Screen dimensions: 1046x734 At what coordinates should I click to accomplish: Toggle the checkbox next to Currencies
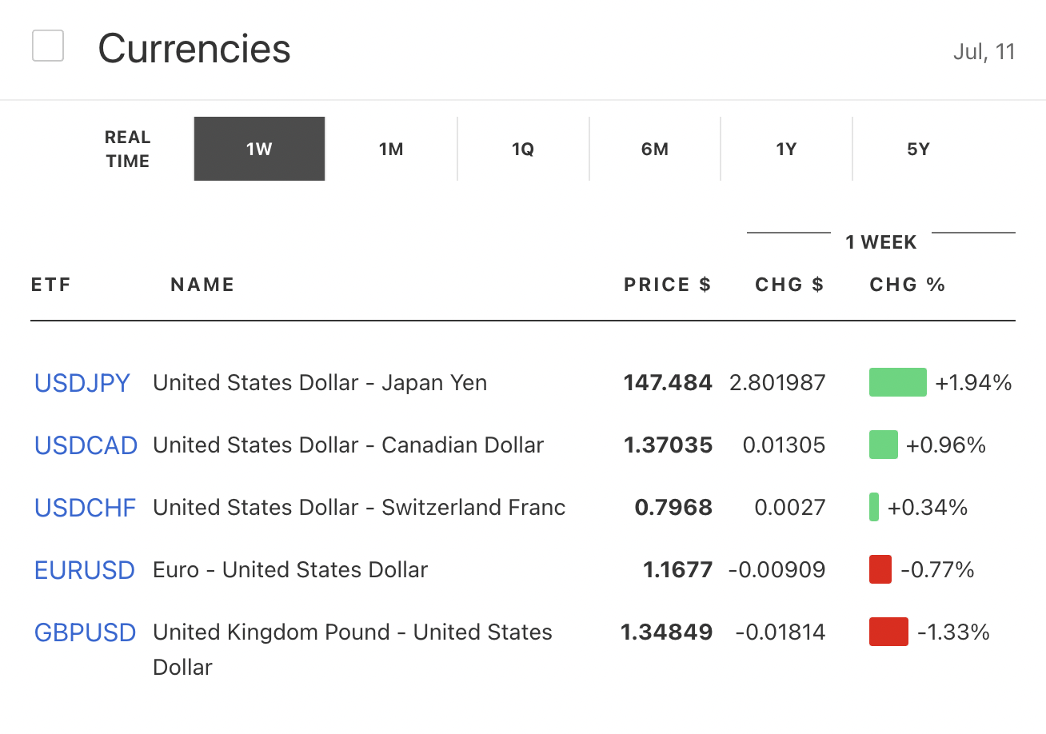click(48, 46)
